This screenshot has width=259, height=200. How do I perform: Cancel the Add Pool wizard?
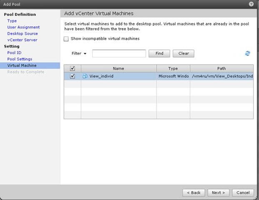[x=243, y=192]
